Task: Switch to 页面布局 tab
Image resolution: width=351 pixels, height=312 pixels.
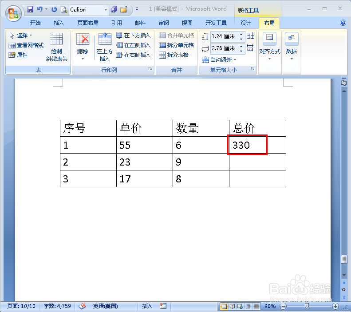Action: tap(88, 23)
